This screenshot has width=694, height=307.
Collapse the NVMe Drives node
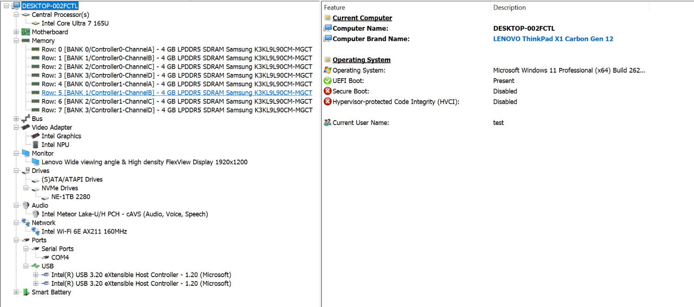26,188
